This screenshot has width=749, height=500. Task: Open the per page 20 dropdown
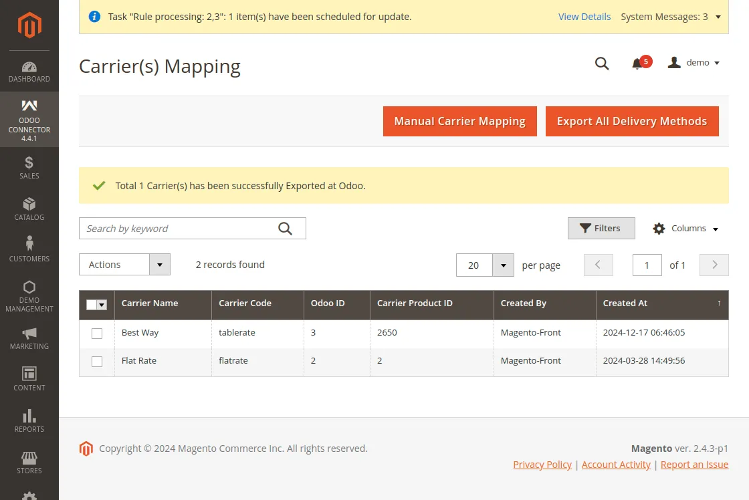(485, 265)
